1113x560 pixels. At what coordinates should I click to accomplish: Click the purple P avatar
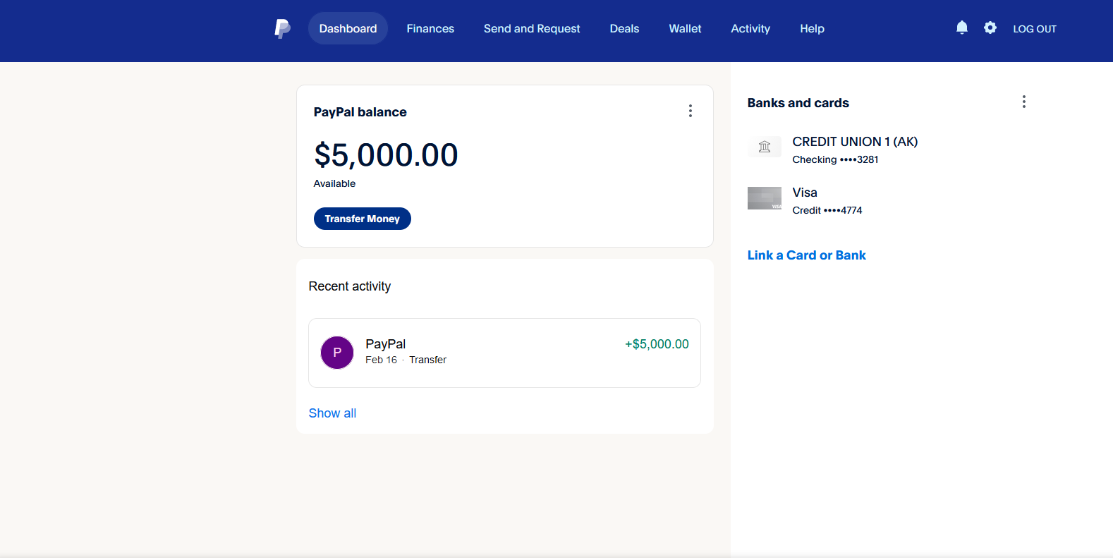point(337,353)
